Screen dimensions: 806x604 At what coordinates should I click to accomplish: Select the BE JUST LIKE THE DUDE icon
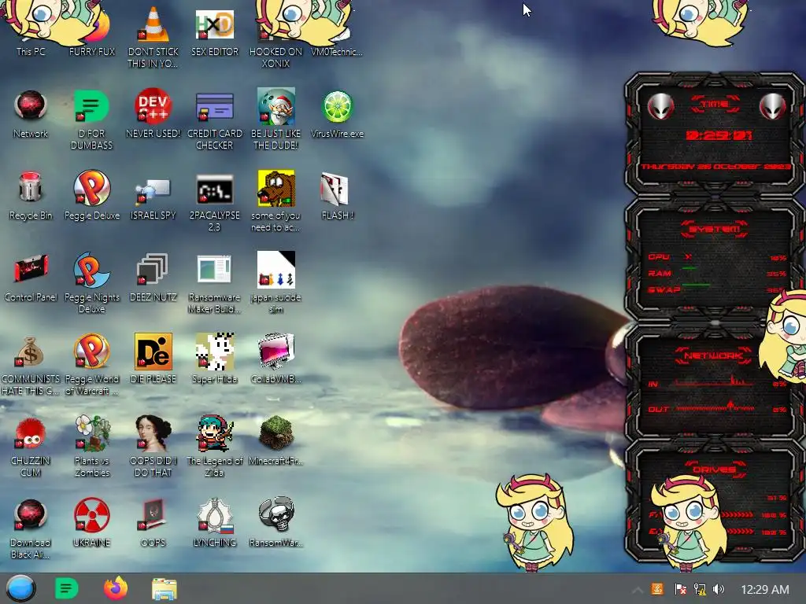(x=275, y=120)
